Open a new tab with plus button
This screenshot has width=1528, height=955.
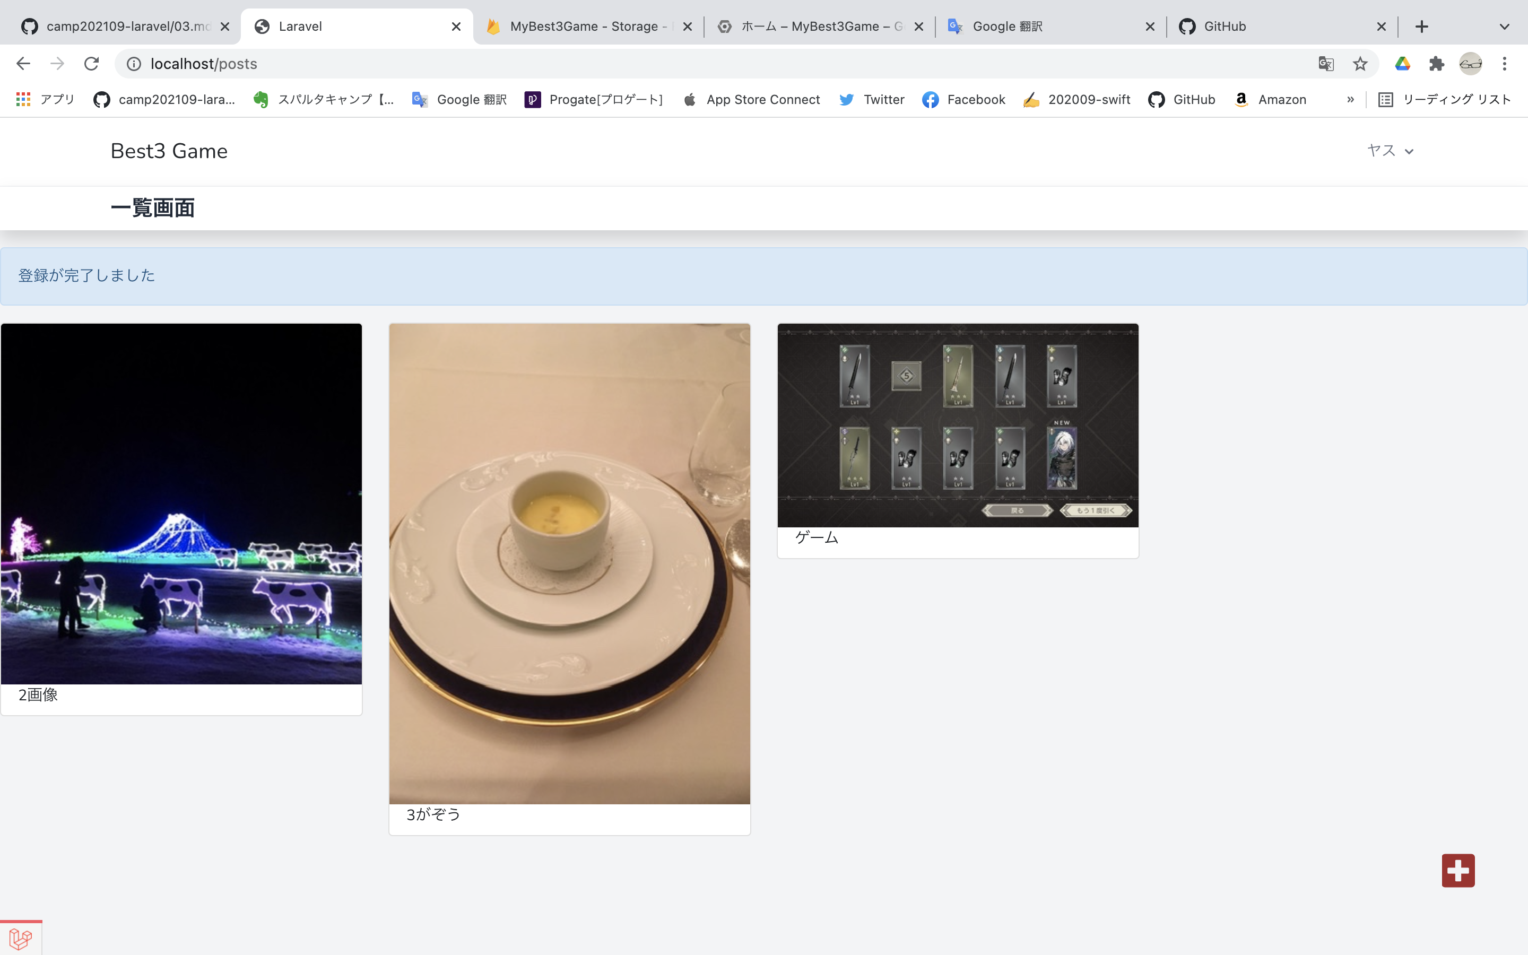click(x=1421, y=27)
